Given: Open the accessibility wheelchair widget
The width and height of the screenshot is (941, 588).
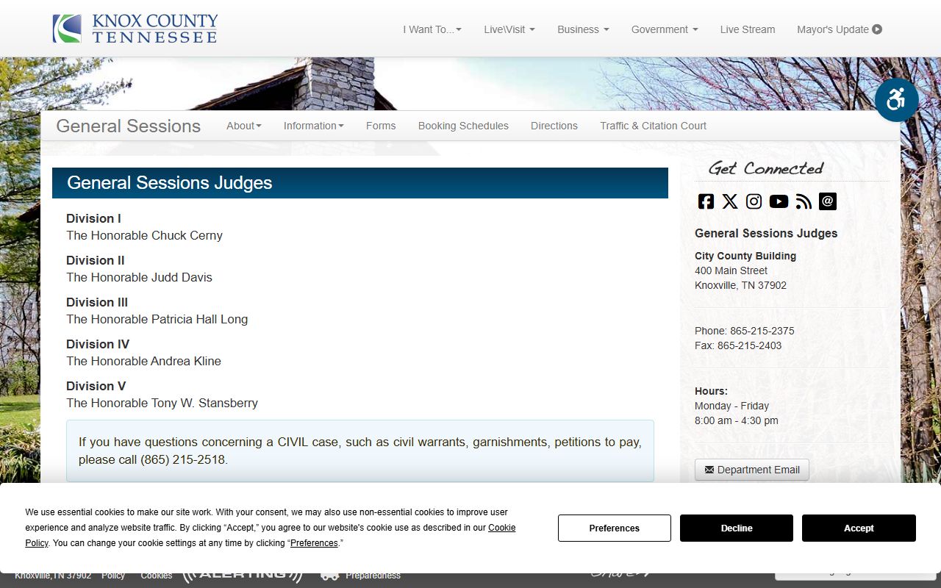Looking at the screenshot, I should (897, 100).
